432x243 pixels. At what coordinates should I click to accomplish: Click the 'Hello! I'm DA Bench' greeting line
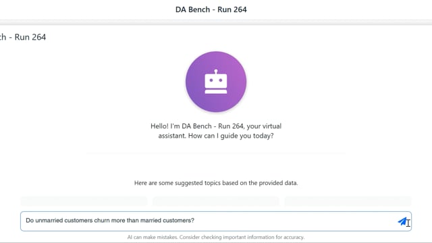tap(216, 126)
